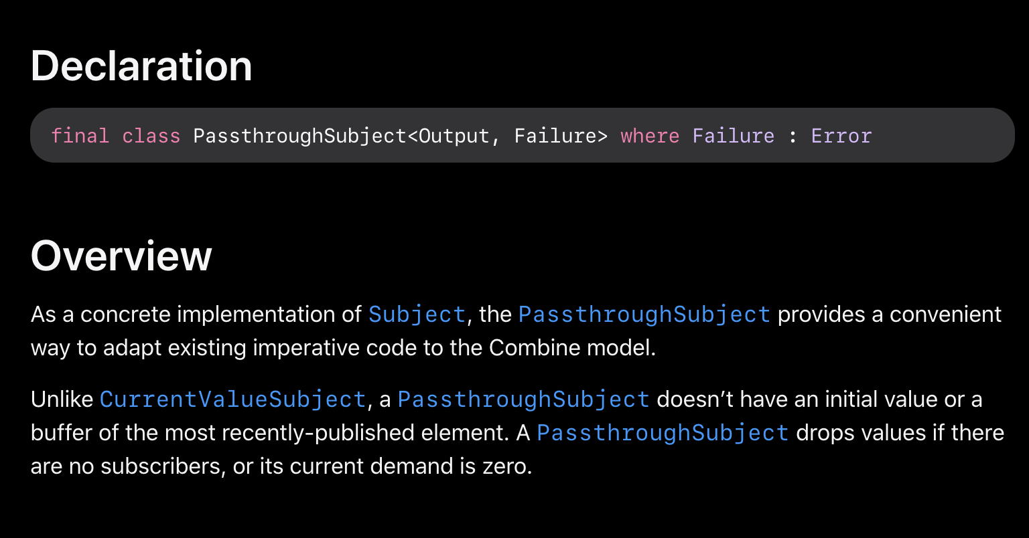Click the 'Output,' generic parameter in declaration

(460, 136)
